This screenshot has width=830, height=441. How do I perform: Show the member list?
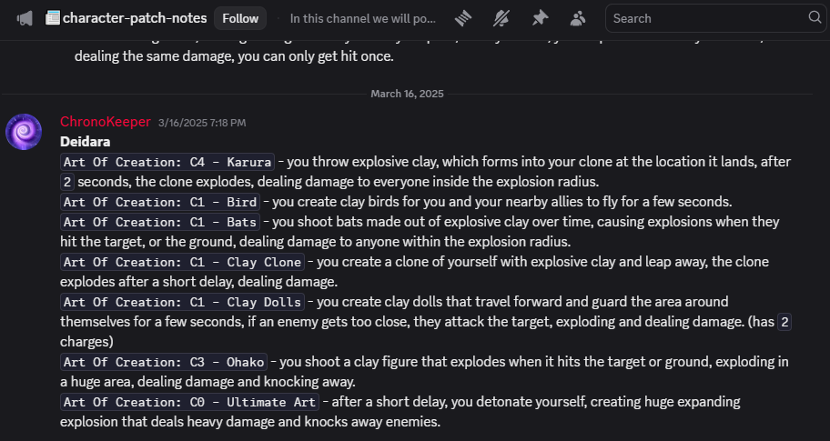(577, 18)
